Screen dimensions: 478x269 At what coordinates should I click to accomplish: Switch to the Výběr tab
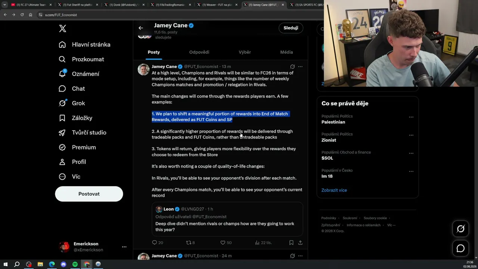pyautogui.click(x=245, y=52)
